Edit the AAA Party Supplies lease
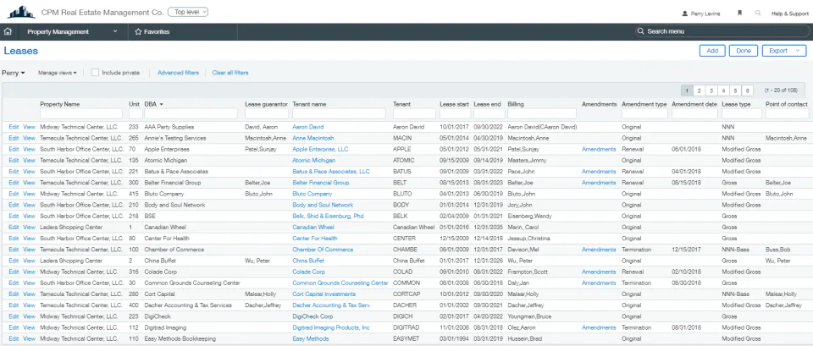This screenshot has width=813, height=346. 14,127
